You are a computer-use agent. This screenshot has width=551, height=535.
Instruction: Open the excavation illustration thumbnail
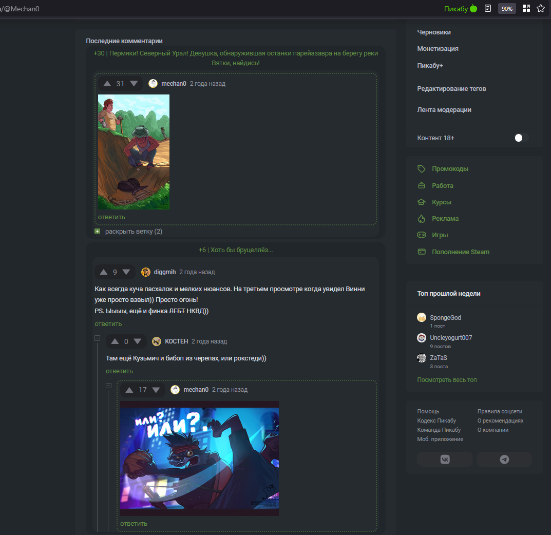coord(134,152)
